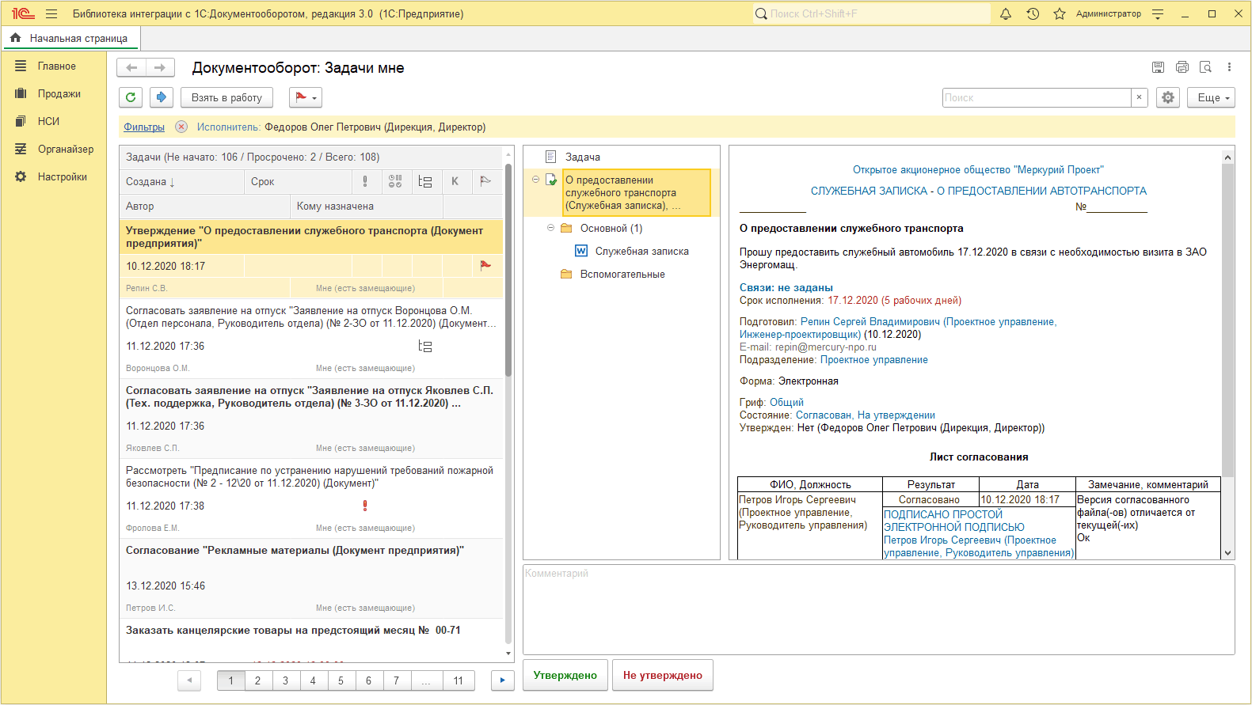This screenshot has height=705, width=1252.
Task: Click the subtasks tree column header icon
Action: coord(425,181)
